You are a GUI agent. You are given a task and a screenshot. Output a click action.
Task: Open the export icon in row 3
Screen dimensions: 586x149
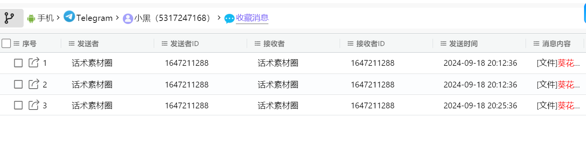[x=34, y=105]
